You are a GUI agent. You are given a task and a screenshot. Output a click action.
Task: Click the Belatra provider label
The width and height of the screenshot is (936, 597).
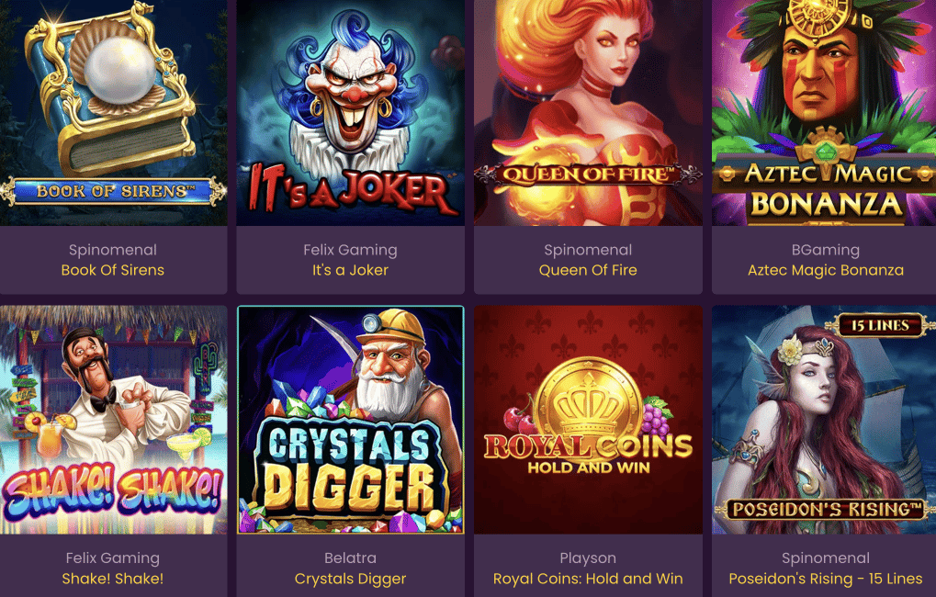[x=350, y=558]
